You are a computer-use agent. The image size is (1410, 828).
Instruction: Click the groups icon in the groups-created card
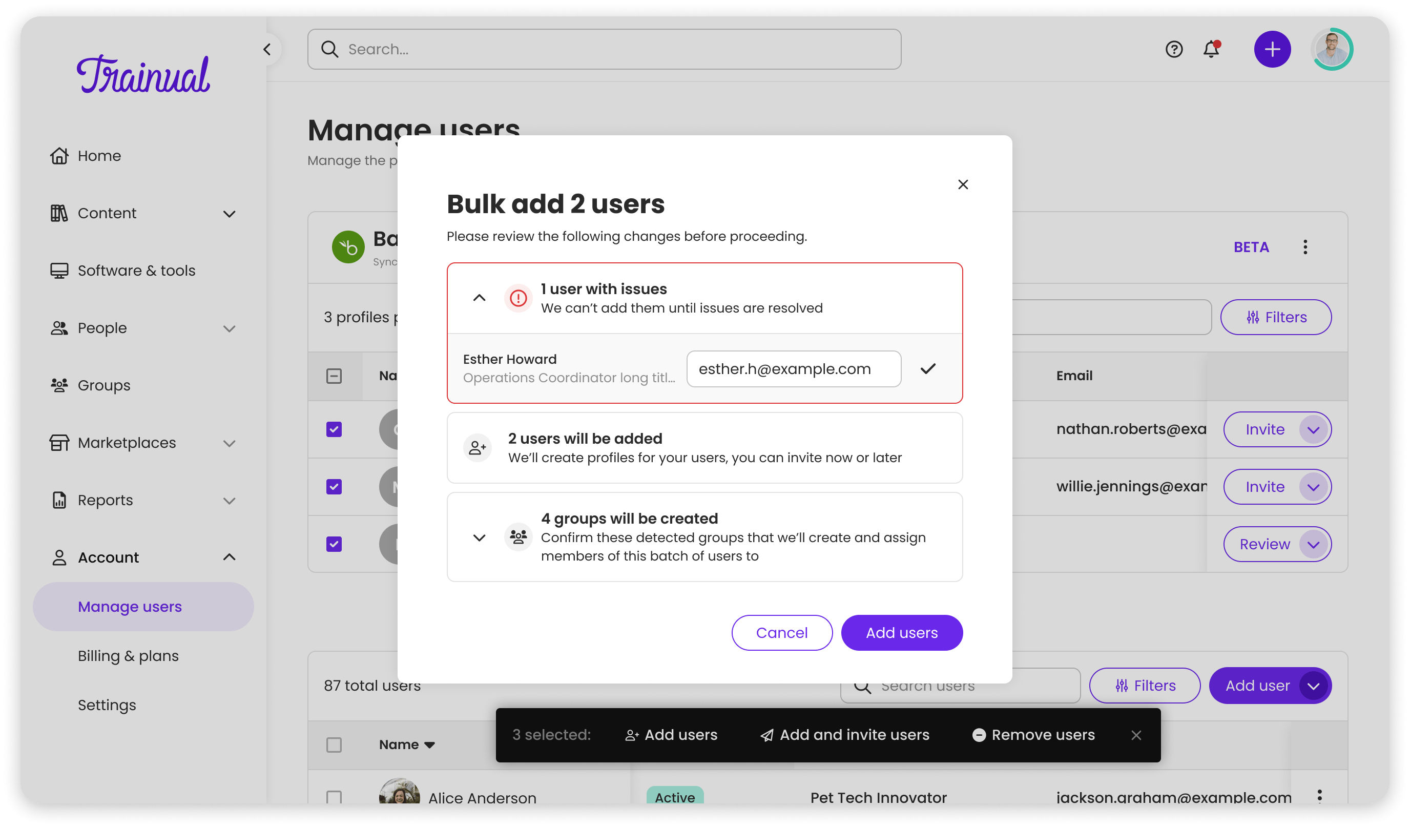tap(518, 537)
